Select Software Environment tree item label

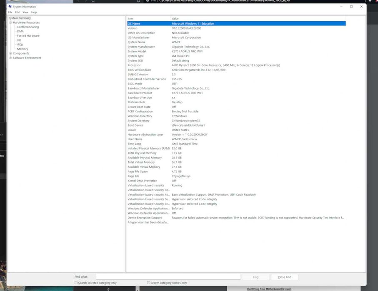pos(27,58)
